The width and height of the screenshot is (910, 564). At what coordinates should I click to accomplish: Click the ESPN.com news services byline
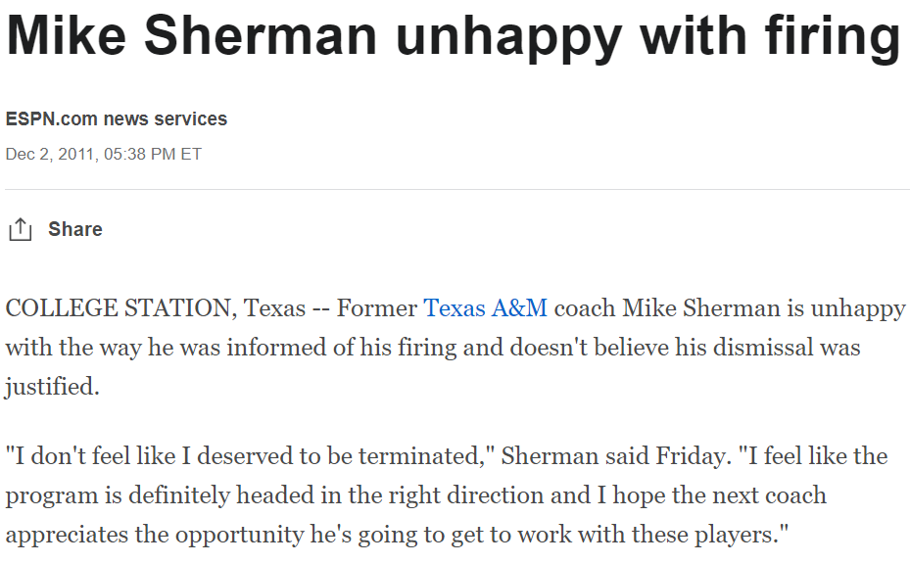pyautogui.click(x=116, y=119)
